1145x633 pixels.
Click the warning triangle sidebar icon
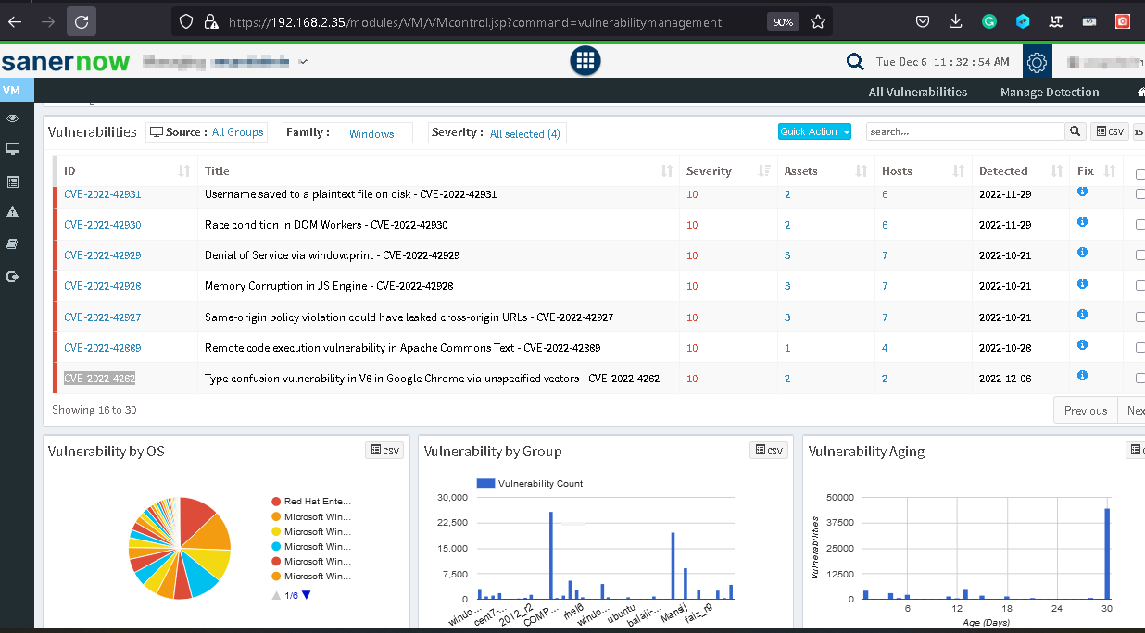coord(13,213)
